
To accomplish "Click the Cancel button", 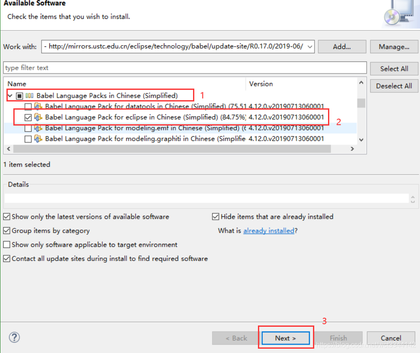I will (391, 338).
